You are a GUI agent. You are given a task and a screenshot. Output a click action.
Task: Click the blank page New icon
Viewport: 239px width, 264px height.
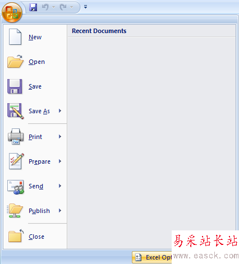tap(15, 37)
